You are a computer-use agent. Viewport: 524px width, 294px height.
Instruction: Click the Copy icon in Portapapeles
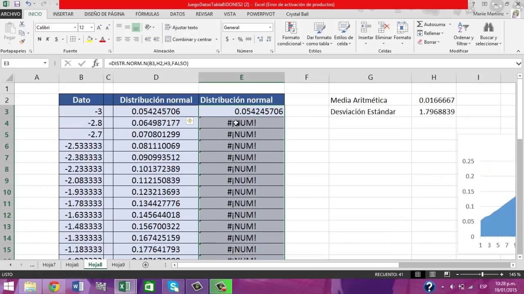pos(22,33)
